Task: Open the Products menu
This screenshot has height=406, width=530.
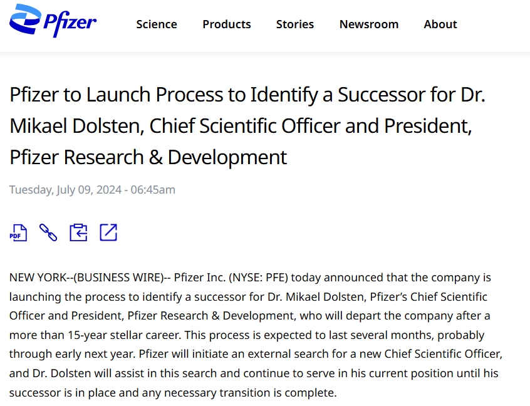Action: (226, 24)
